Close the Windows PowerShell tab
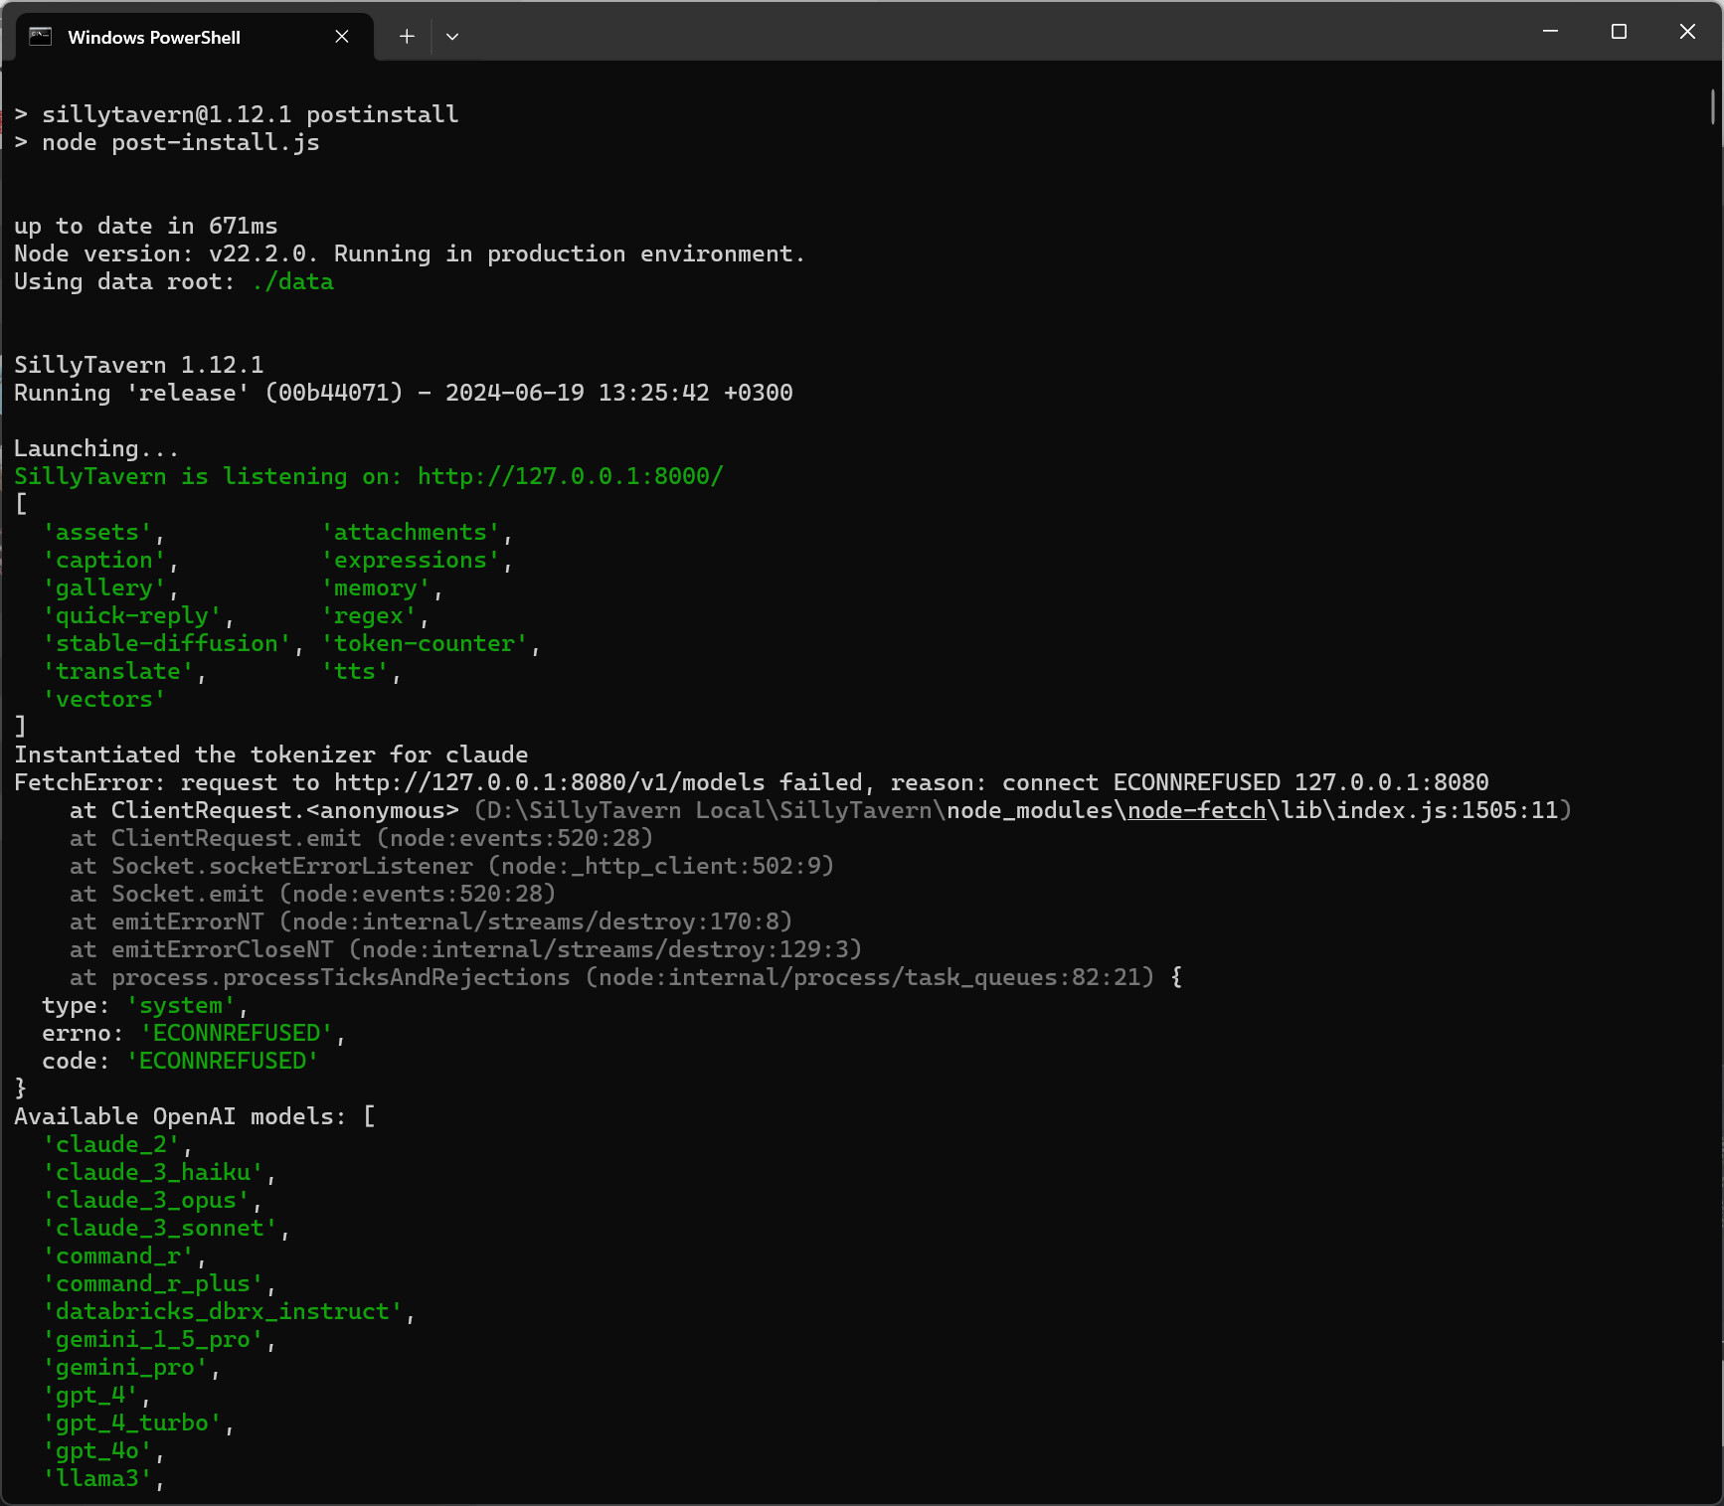The height and width of the screenshot is (1506, 1724). coord(342,37)
